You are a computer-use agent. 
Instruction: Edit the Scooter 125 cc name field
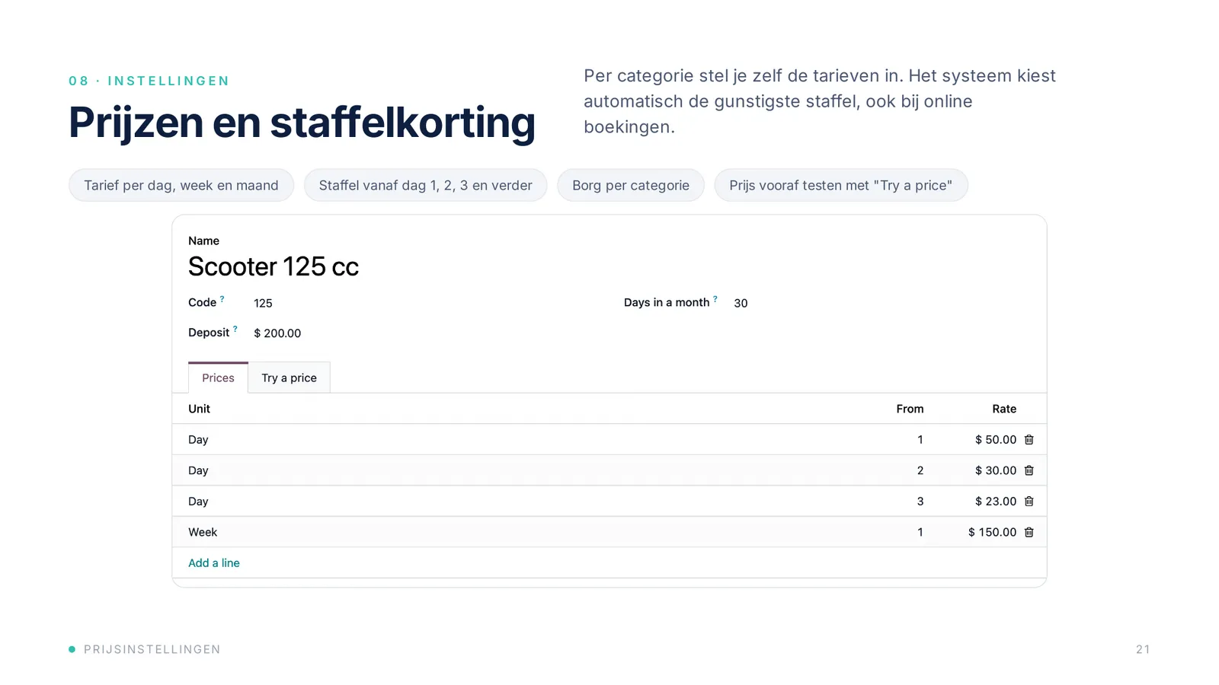pos(274,266)
